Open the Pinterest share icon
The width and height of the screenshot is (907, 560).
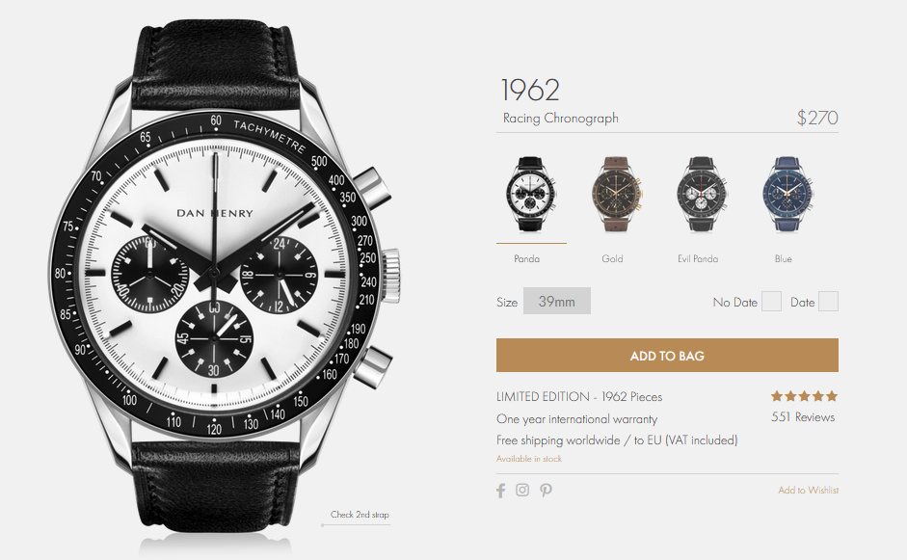point(546,491)
